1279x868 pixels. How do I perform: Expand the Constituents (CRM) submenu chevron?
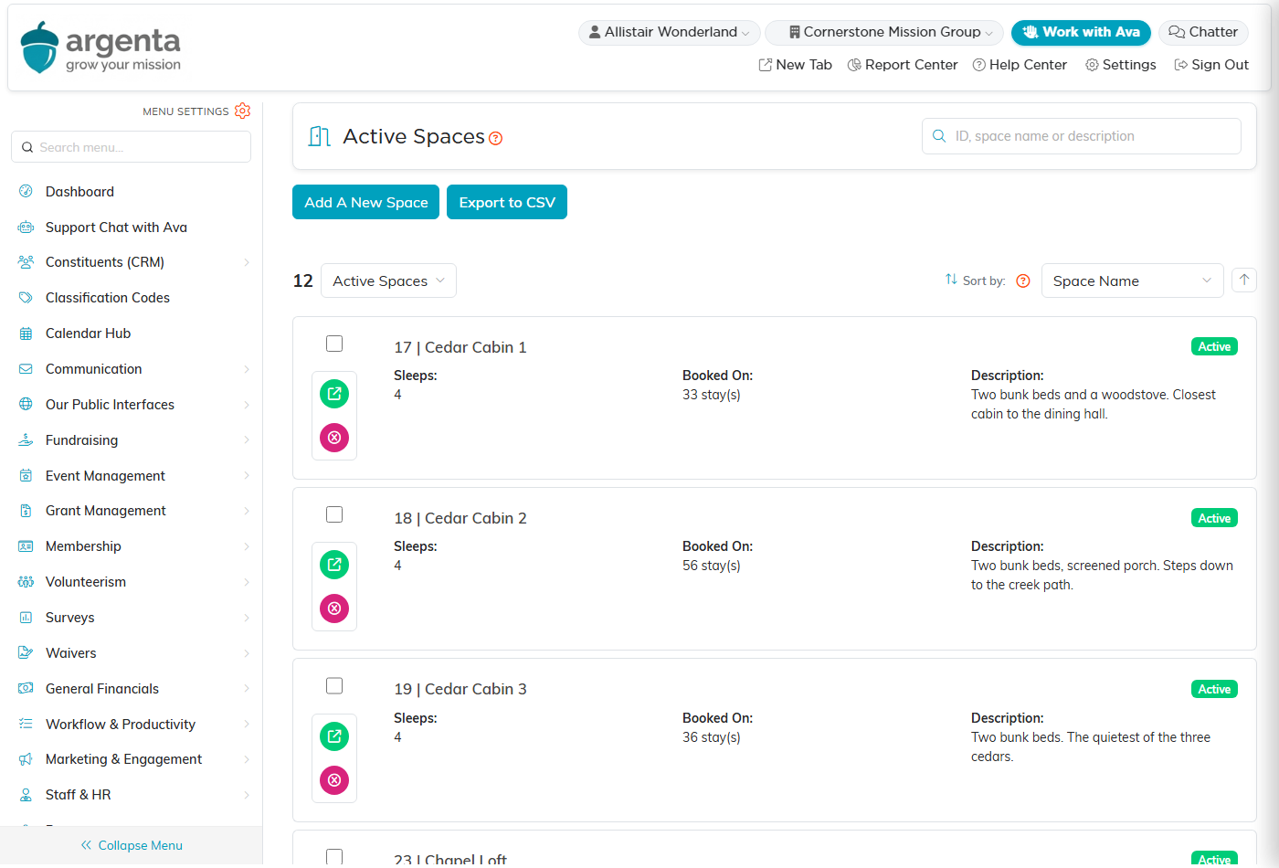247,262
